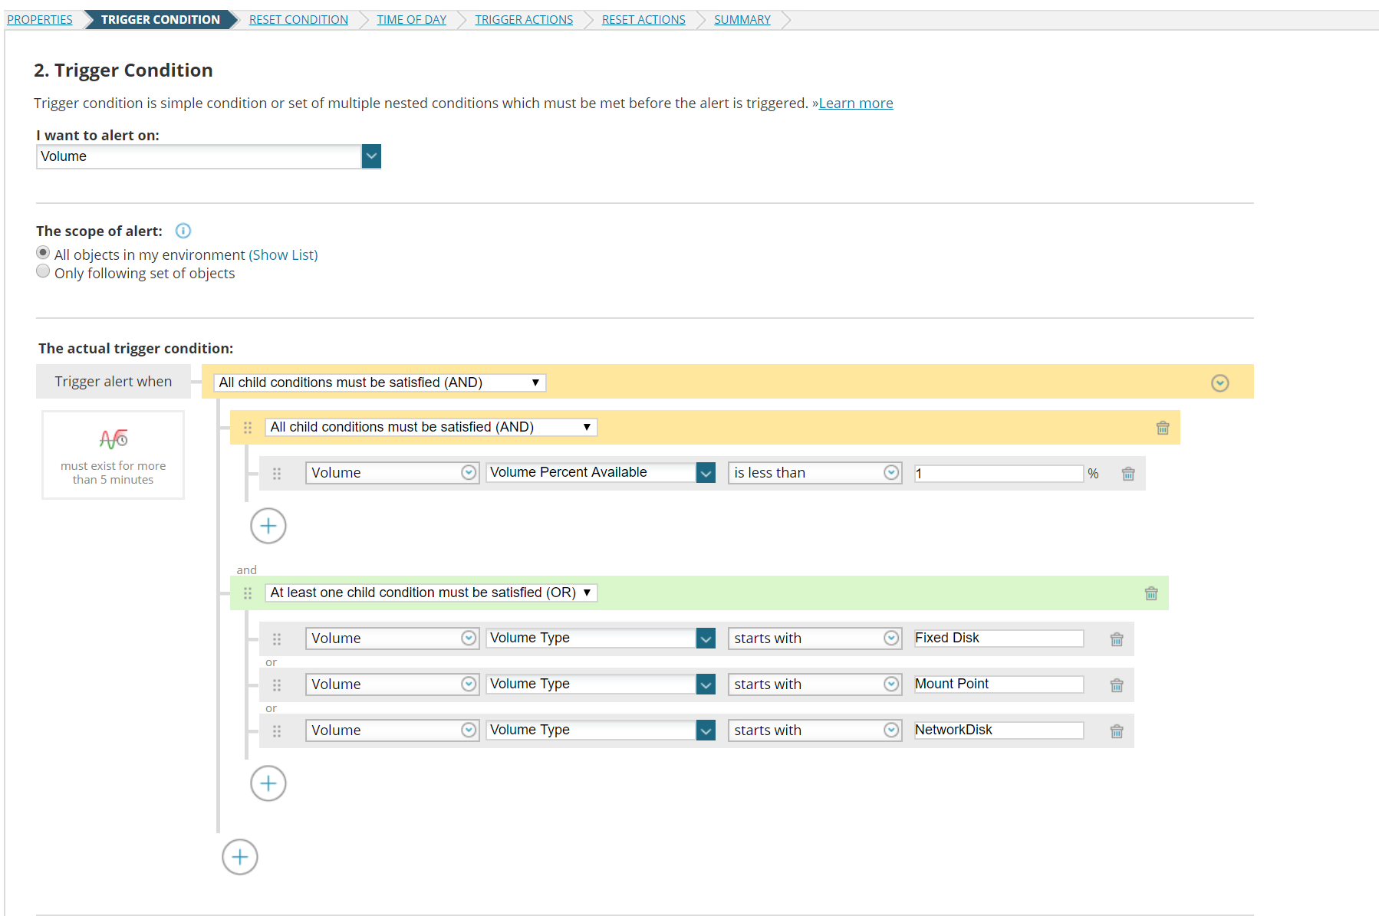Select All objects in my environment
The width and height of the screenshot is (1379, 916).
43,253
